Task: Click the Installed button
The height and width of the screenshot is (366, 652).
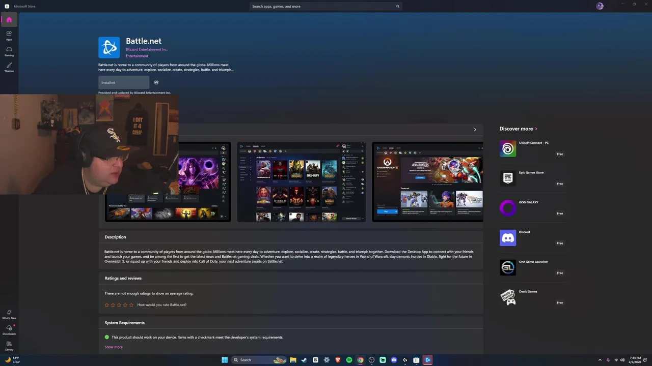Action: [124, 82]
